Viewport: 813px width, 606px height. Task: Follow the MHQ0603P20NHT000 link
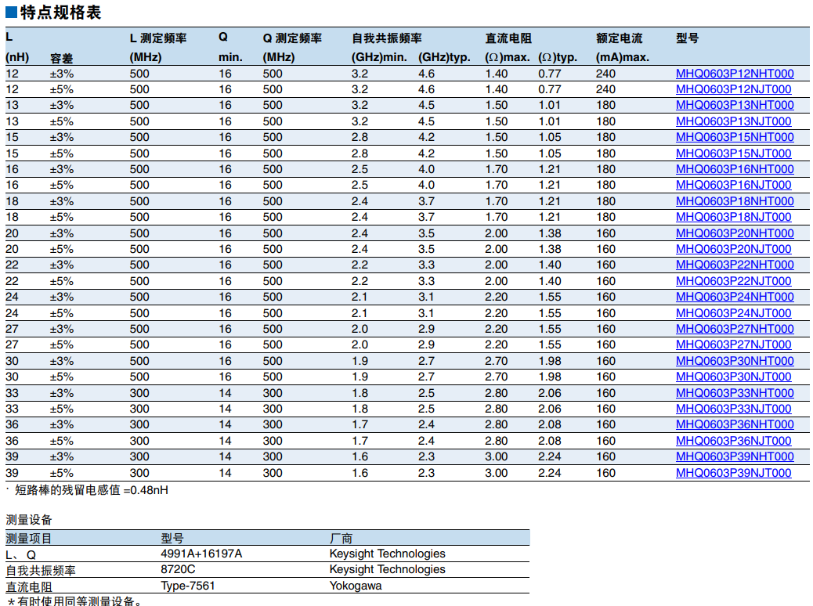tap(735, 233)
